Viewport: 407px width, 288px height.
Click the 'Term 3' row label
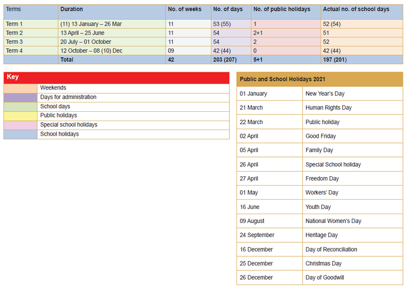14,42
